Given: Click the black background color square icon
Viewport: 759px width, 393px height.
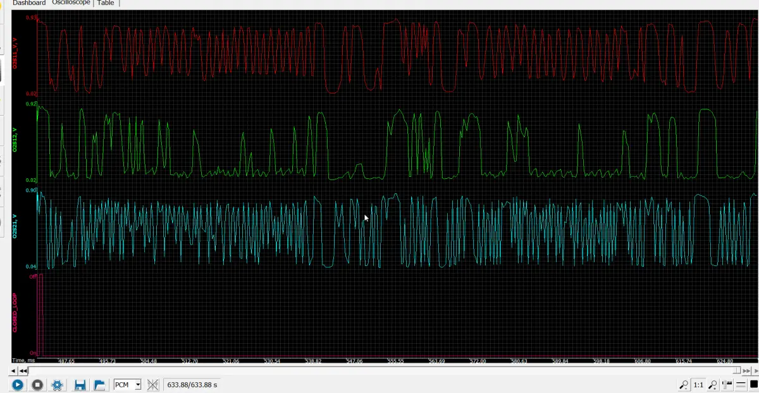Looking at the screenshot, I should click(x=754, y=385).
